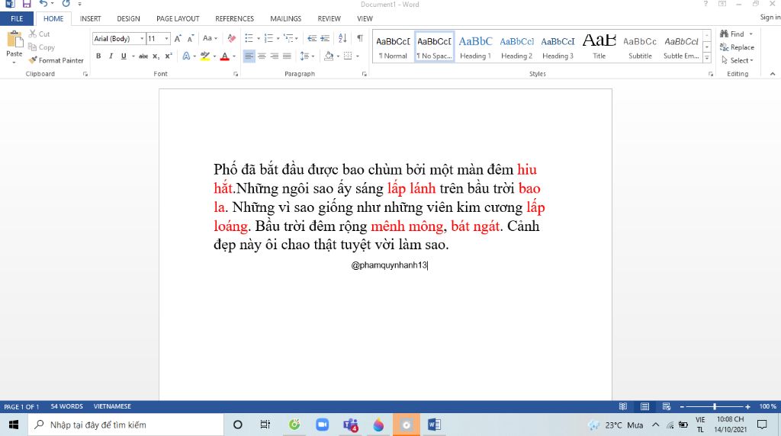The width and height of the screenshot is (781, 436).
Task: Switch to the INSERT tab
Action: tap(90, 19)
